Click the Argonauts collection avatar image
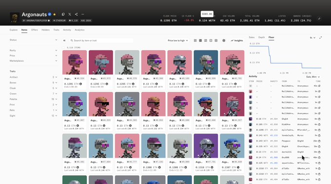The height and width of the screenshot is (184, 331). tap(15, 17)
